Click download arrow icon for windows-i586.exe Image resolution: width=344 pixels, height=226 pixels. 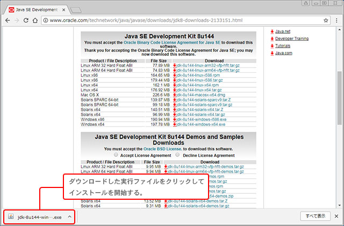point(175,119)
